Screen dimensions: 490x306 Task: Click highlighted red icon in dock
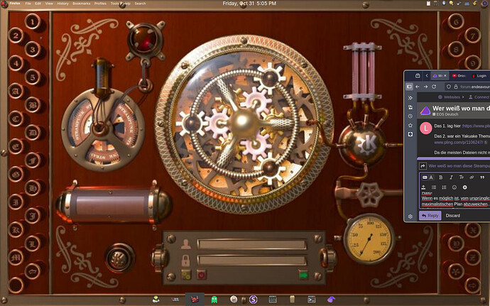click(195, 300)
